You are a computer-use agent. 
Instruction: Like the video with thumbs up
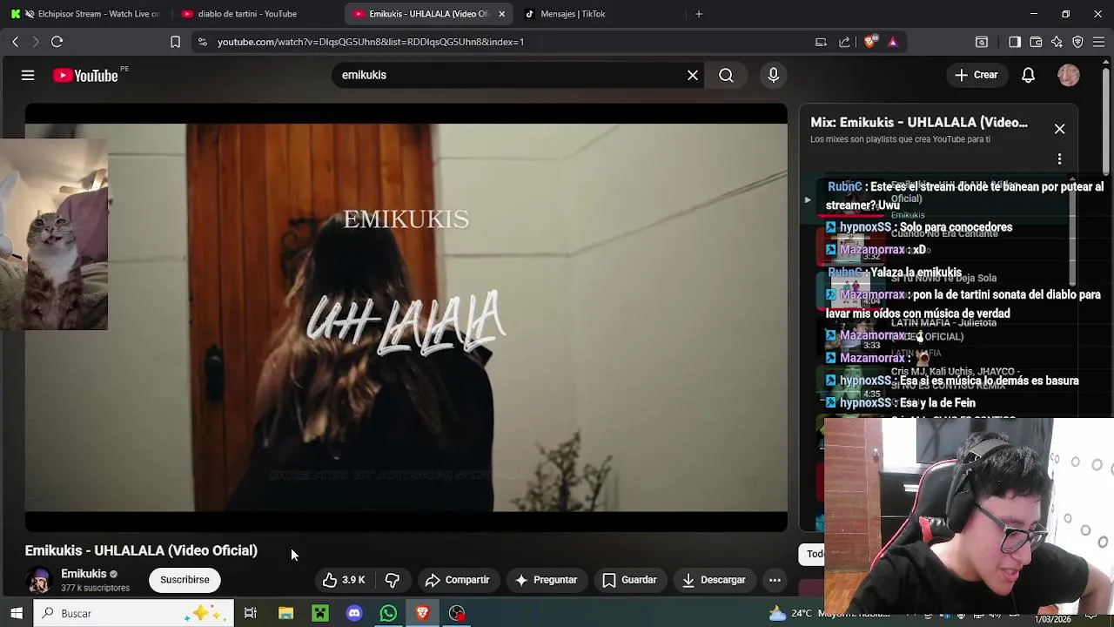(345, 580)
